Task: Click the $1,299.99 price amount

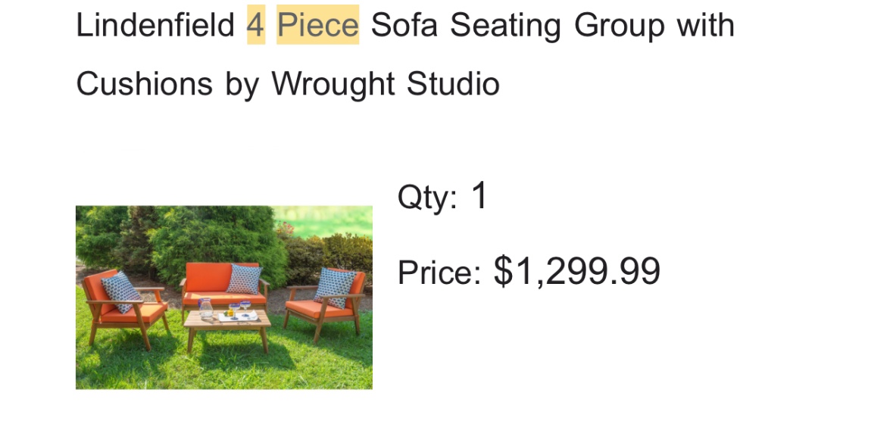Action: click(x=577, y=271)
